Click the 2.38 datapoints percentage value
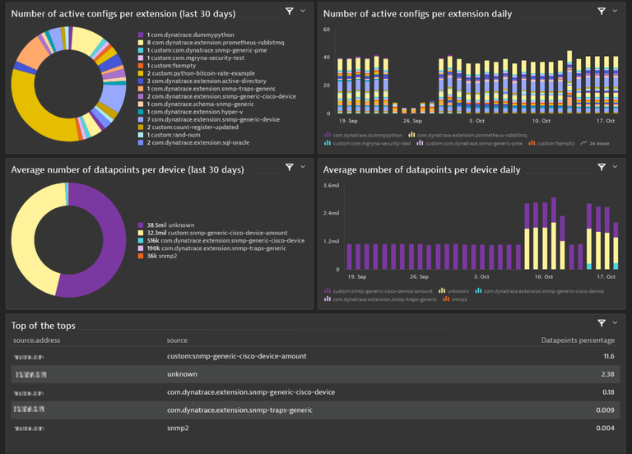This screenshot has height=454, width=632. (607, 374)
